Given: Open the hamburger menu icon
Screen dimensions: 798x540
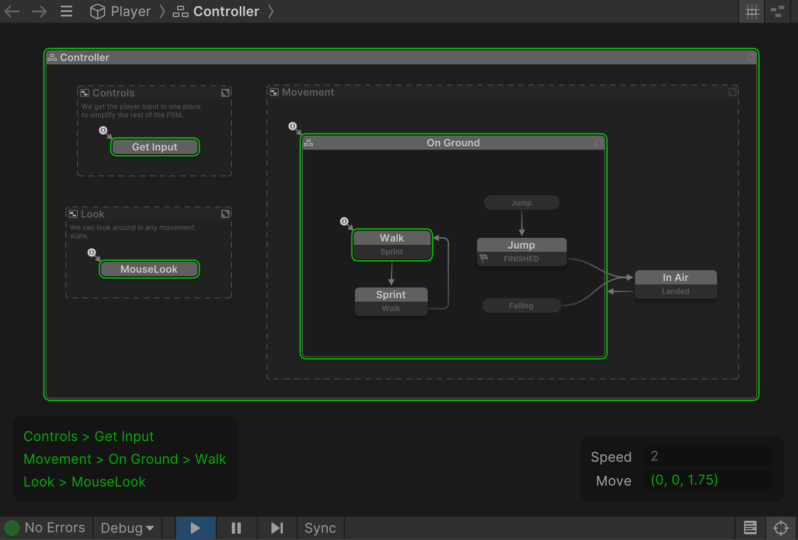Looking at the screenshot, I should (x=66, y=11).
